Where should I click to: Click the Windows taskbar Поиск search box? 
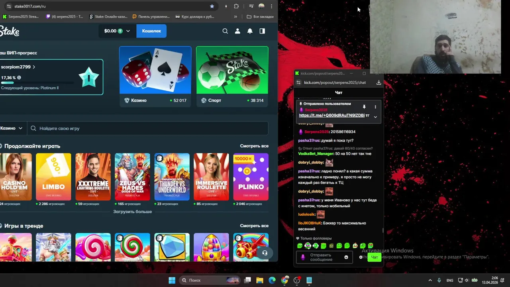pos(209,280)
